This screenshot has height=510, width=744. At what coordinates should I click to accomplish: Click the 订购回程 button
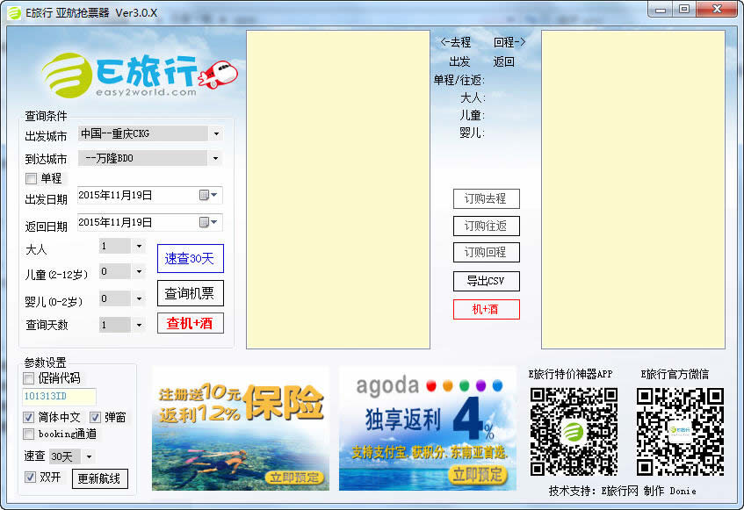coord(487,252)
